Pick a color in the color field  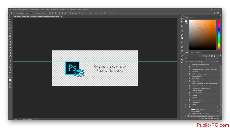(x=202, y=35)
